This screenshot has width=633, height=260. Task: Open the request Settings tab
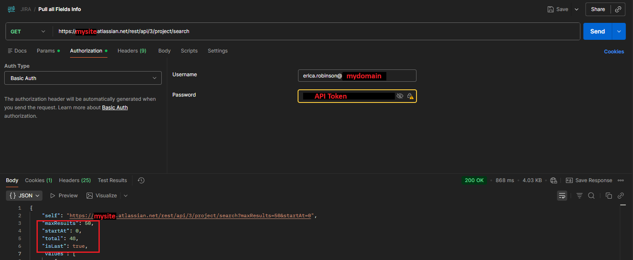coord(218,51)
